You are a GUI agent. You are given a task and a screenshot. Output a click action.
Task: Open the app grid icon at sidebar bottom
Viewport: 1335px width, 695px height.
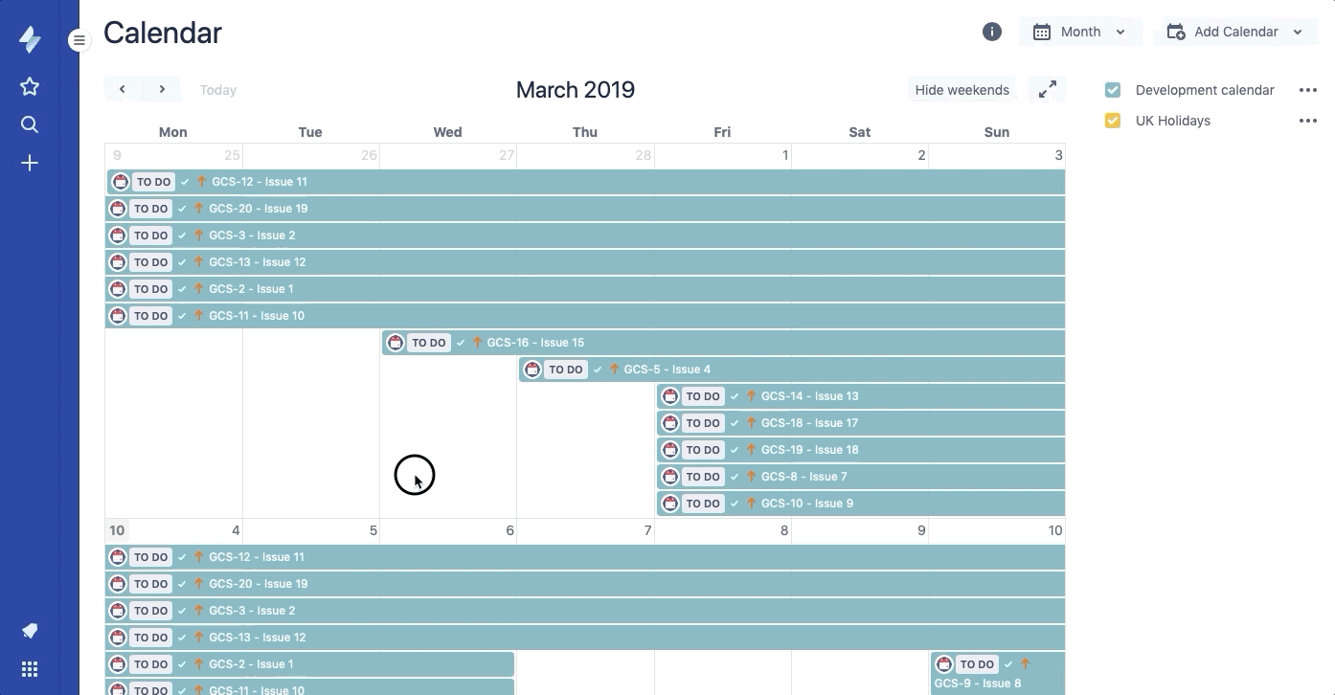pyautogui.click(x=30, y=668)
